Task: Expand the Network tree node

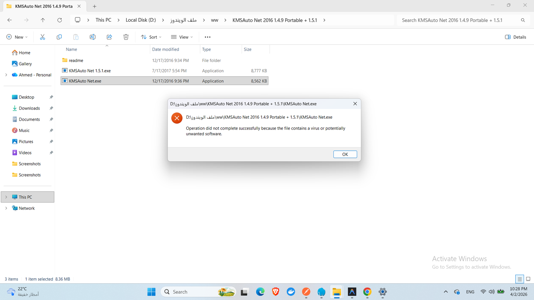Action: point(6,208)
